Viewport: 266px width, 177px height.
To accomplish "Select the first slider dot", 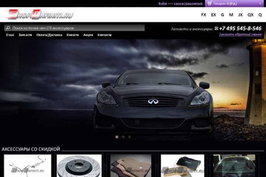I will (117, 137).
